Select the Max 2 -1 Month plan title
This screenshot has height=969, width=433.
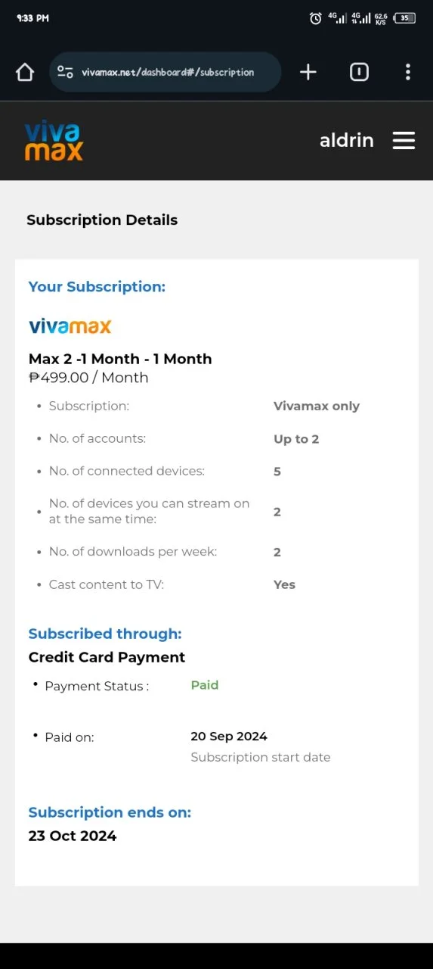[x=120, y=359]
